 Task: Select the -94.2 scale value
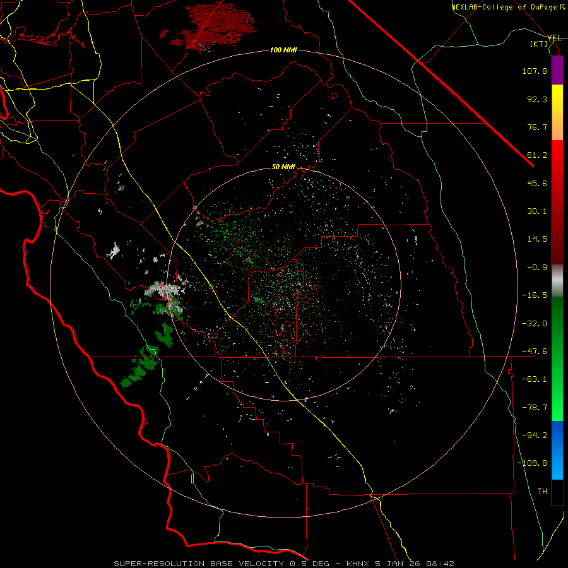(x=535, y=435)
